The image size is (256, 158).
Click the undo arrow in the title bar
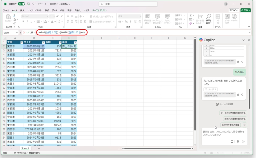(33, 4)
